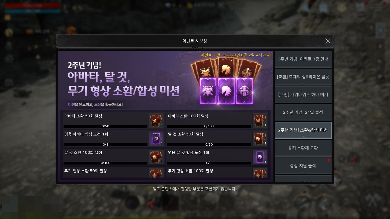Click 아바타 소환 50회 달성 progress bar
This screenshot has width=390, height=219.
click(105, 126)
